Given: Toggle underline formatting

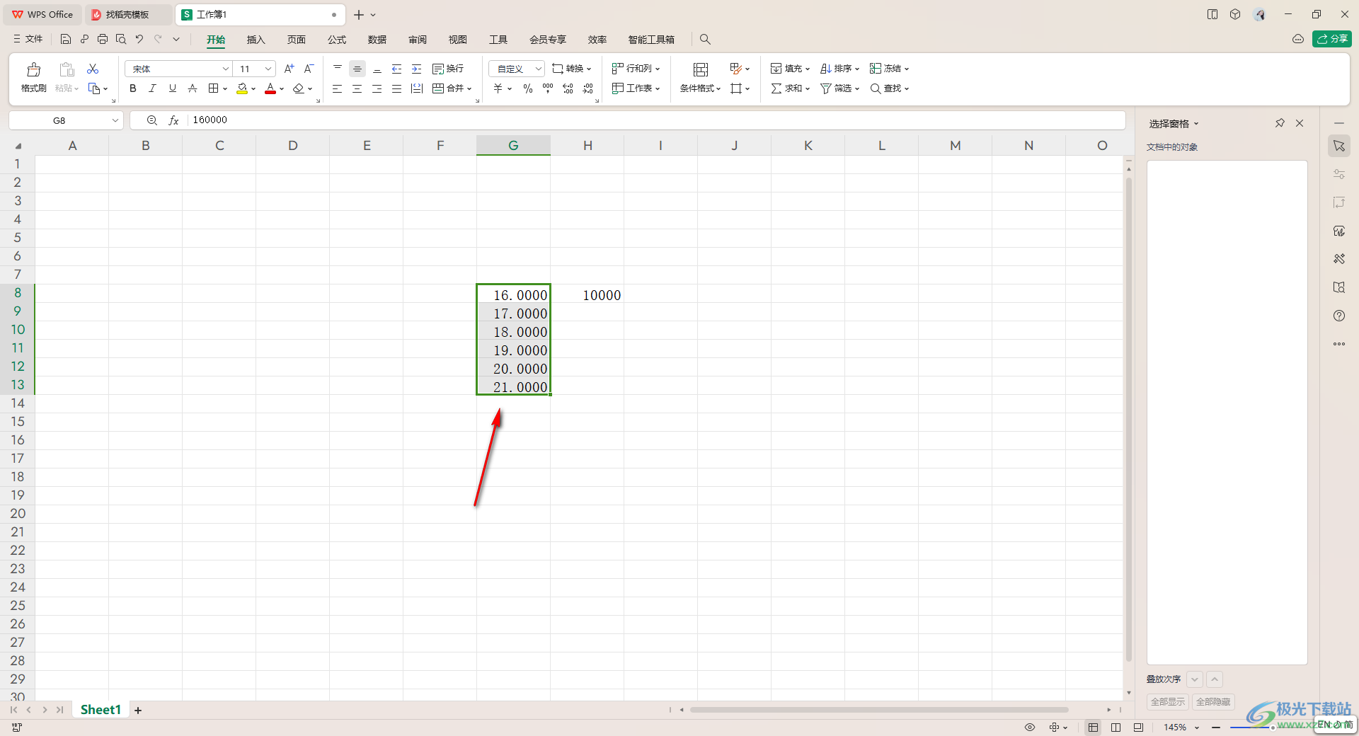Looking at the screenshot, I should pos(172,88).
